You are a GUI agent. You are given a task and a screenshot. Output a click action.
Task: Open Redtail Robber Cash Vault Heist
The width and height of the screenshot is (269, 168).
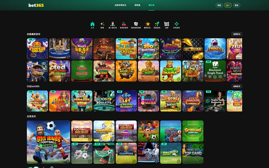pyautogui.click(x=171, y=49)
